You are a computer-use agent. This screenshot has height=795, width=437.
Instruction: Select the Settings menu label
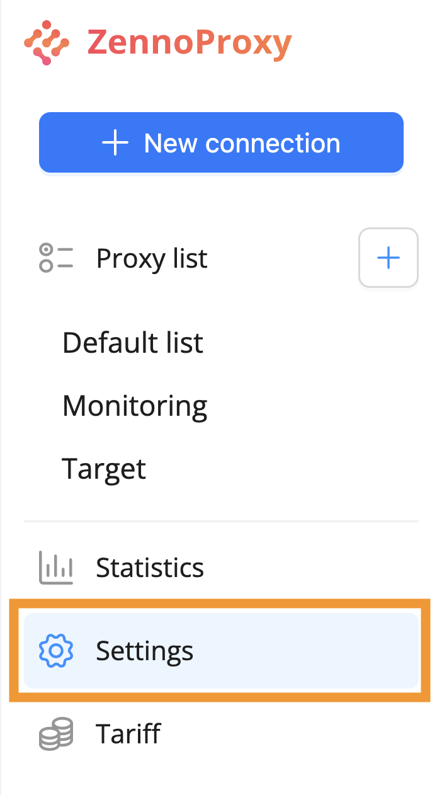click(x=144, y=651)
